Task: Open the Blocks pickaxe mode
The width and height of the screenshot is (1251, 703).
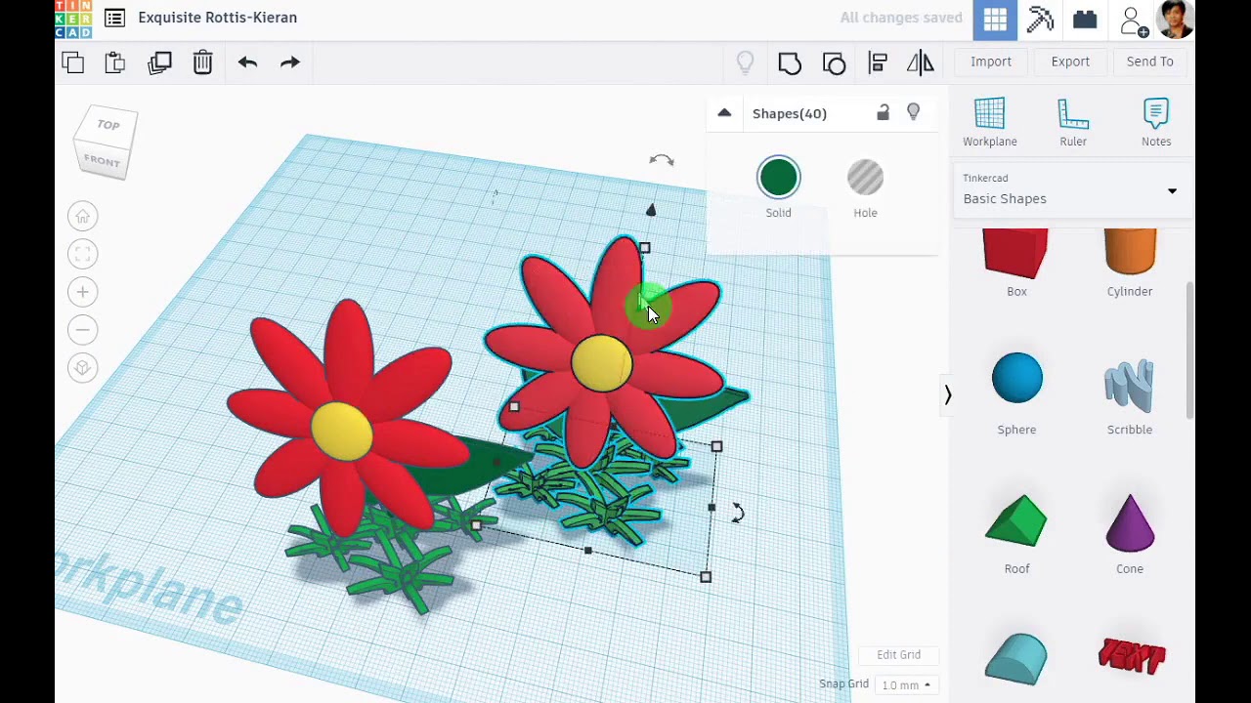Action: coord(1040,20)
